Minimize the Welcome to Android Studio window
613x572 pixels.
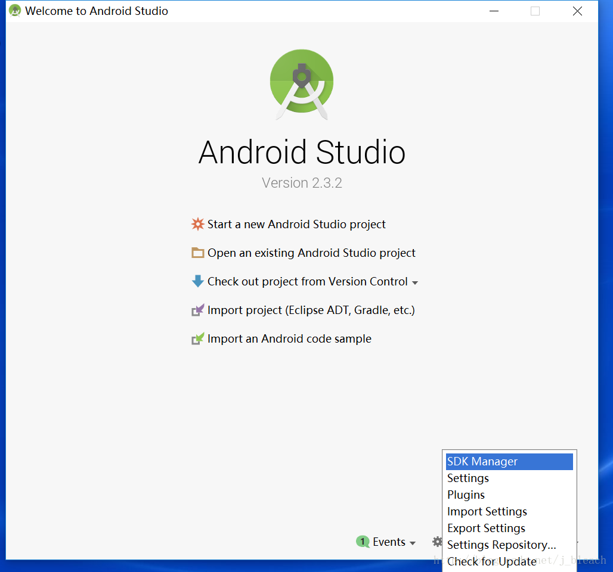click(494, 11)
